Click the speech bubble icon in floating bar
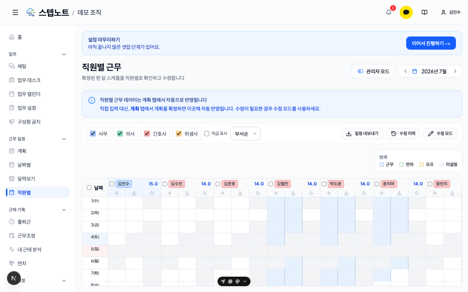The width and height of the screenshot is (468, 292). [x=230, y=281]
